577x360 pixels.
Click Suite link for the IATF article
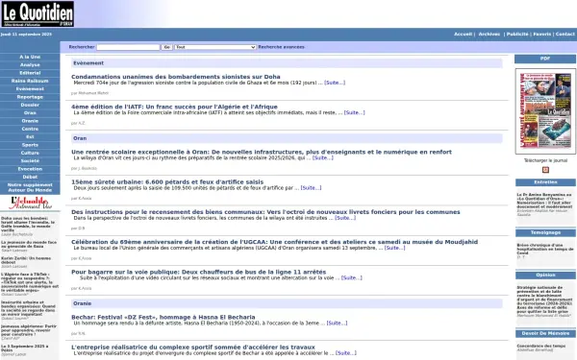click(x=354, y=112)
